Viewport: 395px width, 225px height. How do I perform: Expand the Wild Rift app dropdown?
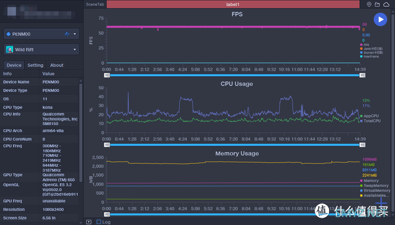(x=75, y=50)
